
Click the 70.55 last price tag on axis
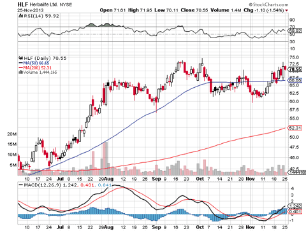point(295,69)
